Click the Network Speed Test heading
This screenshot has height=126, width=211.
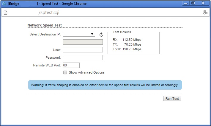pyautogui.click(x=45, y=25)
